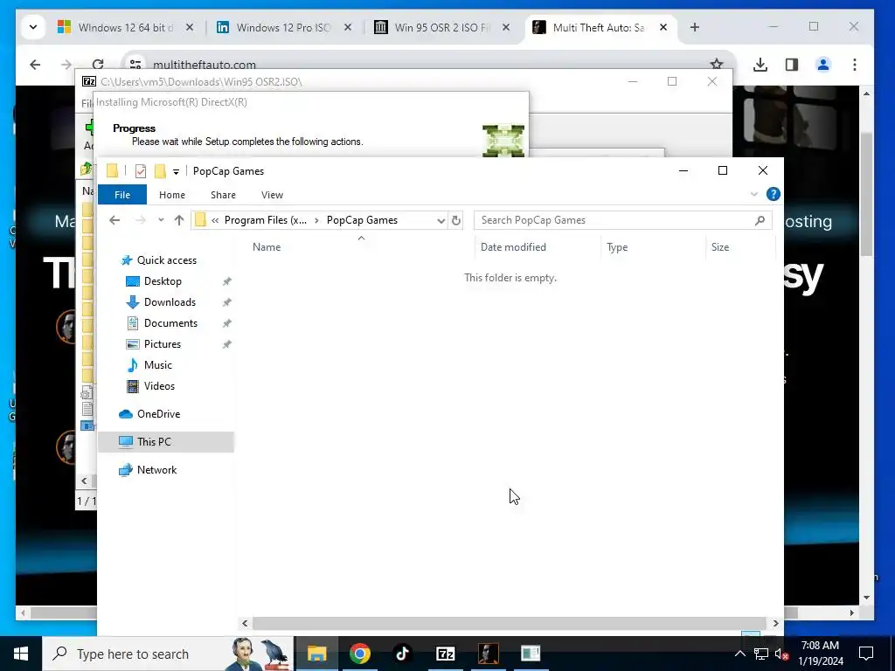Screen dimensions: 895x671
Task: Click PopCap Games breadcrumb segment
Action: pyautogui.click(x=362, y=220)
